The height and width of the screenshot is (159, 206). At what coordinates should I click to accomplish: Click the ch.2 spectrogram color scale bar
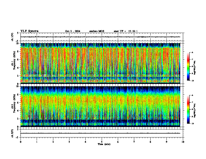point(188,109)
